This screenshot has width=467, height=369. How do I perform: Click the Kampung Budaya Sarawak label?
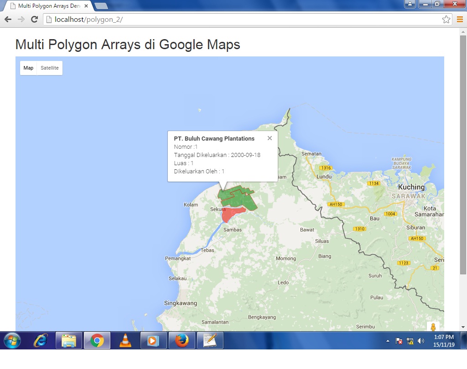[x=401, y=163]
